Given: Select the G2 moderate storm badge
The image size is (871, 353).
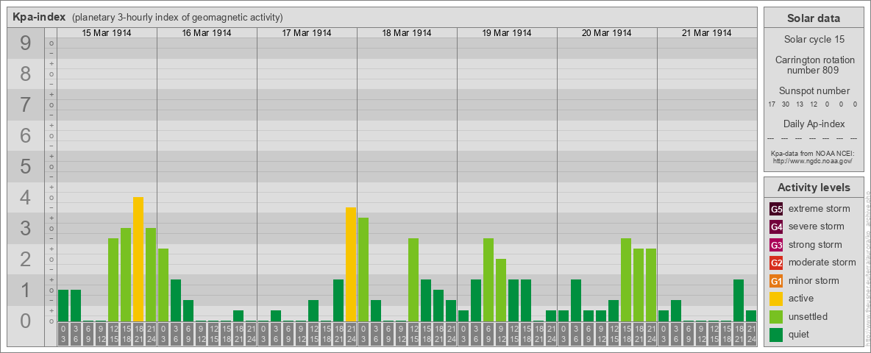Looking at the screenshot, I should click(x=776, y=263).
